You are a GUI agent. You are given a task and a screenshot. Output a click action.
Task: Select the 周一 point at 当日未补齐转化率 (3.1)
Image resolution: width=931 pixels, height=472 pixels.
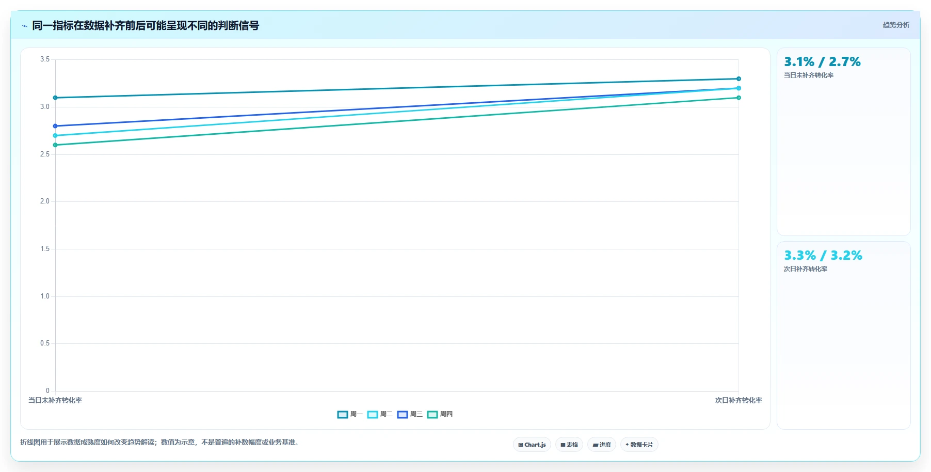[55, 98]
